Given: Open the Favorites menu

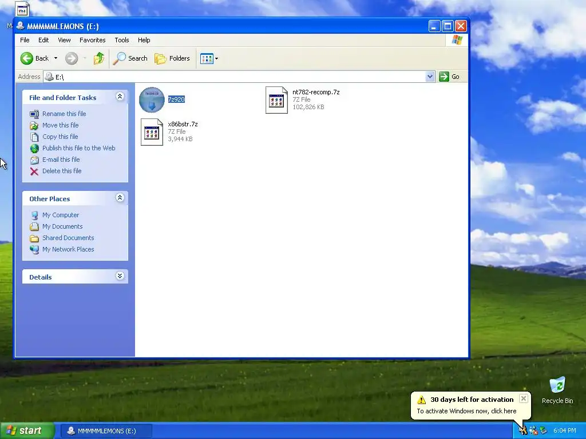Looking at the screenshot, I should [x=92, y=40].
